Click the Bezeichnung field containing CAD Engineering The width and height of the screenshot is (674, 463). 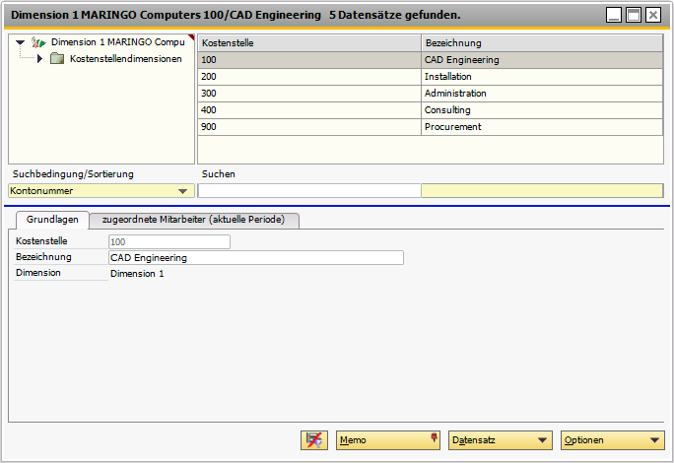click(x=256, y=258)
